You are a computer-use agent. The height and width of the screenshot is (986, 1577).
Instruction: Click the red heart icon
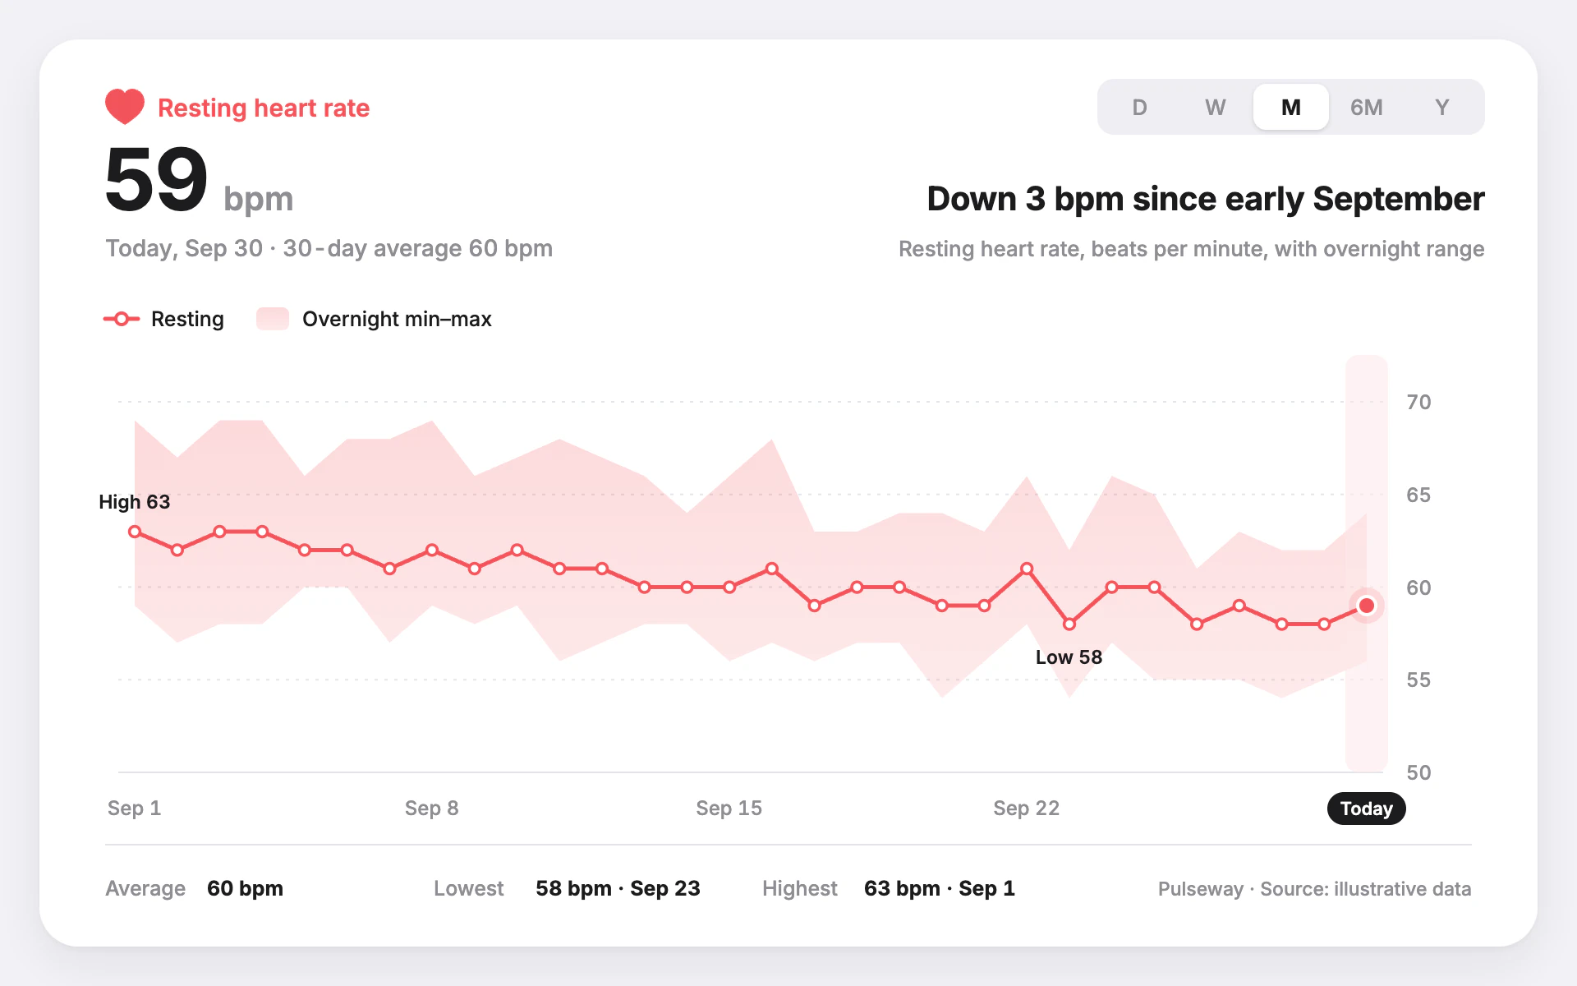click(125, 107)
